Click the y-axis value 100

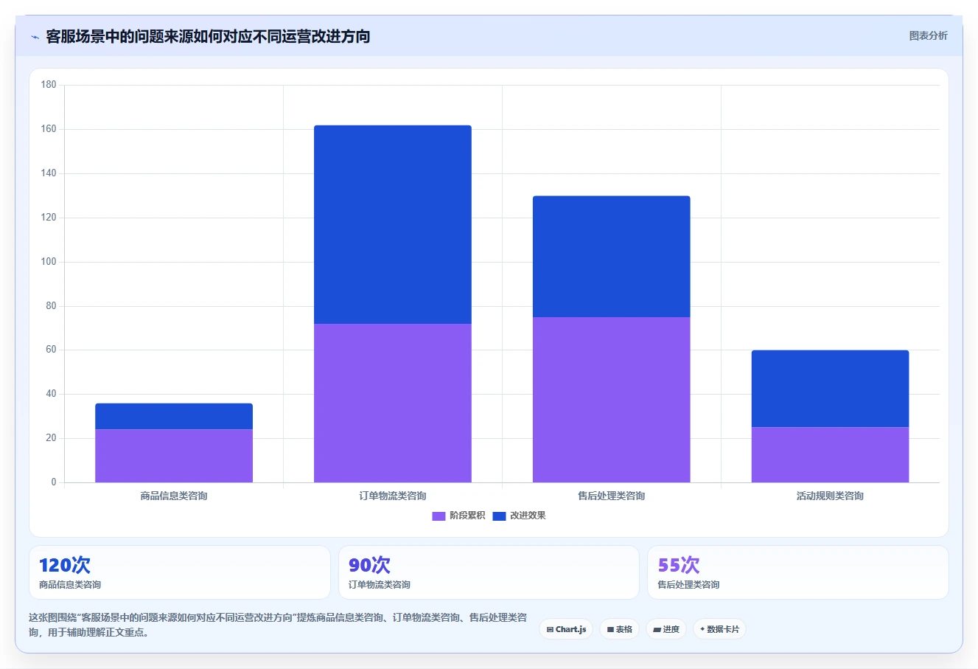pyautogui.click(x=49, y=262)
